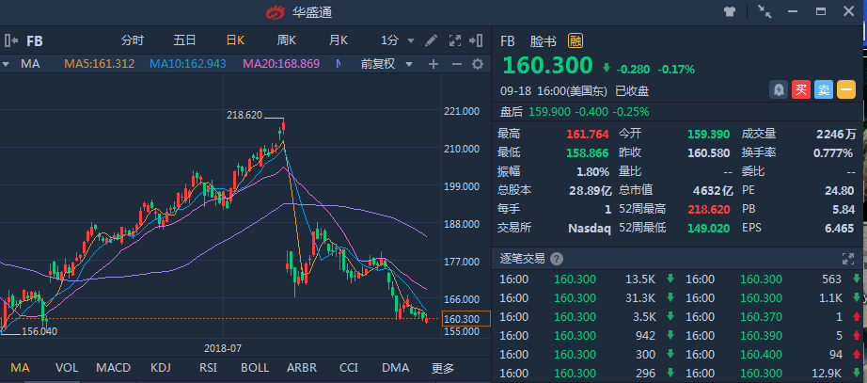
Task: Select the MACD indicator tab
Action: 114,368
